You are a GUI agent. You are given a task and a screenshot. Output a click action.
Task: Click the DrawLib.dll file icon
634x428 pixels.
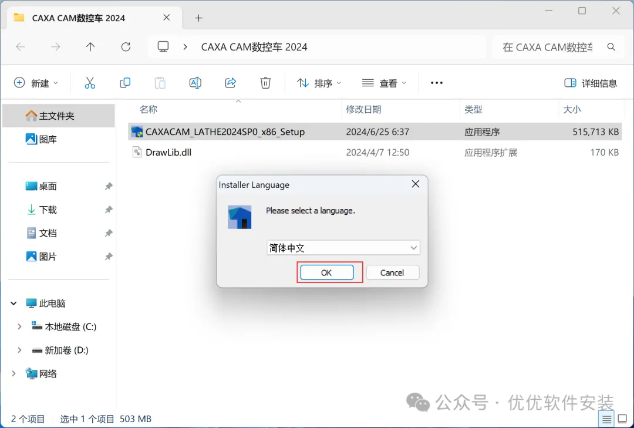point(137,152)
